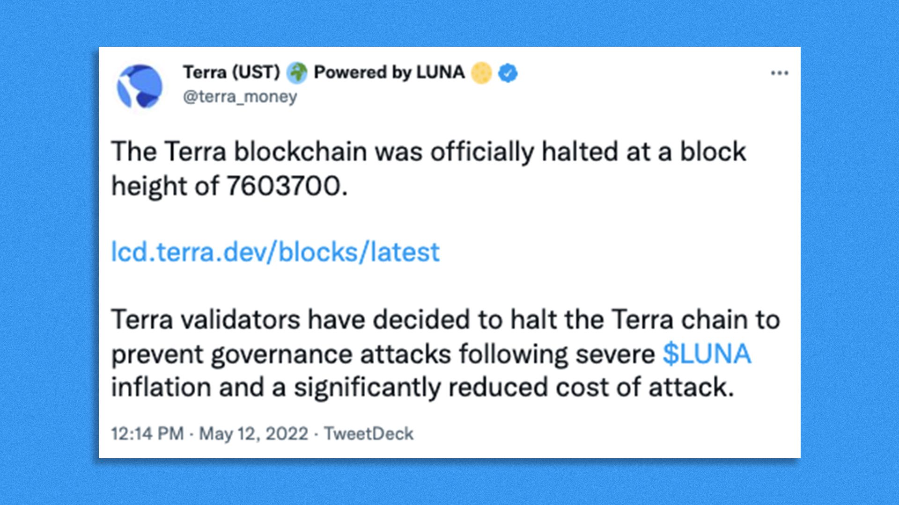Open the three-dot more options menu
The width and height of the screenshot is (899, 505).
[x=780, y=73]
